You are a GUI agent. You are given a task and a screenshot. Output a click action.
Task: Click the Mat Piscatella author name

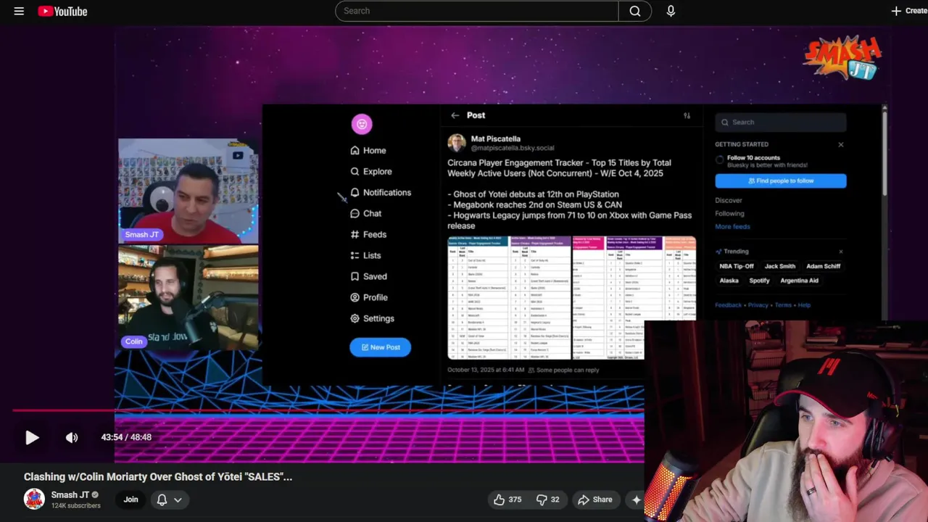click(x=496, y=138)
